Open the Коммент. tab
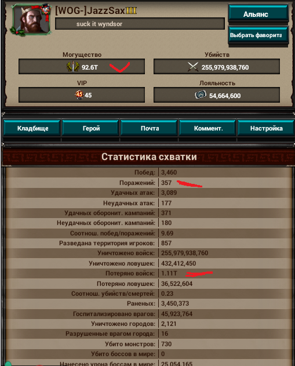Viewport: 295px width, 366px height. tap(208, 128)
